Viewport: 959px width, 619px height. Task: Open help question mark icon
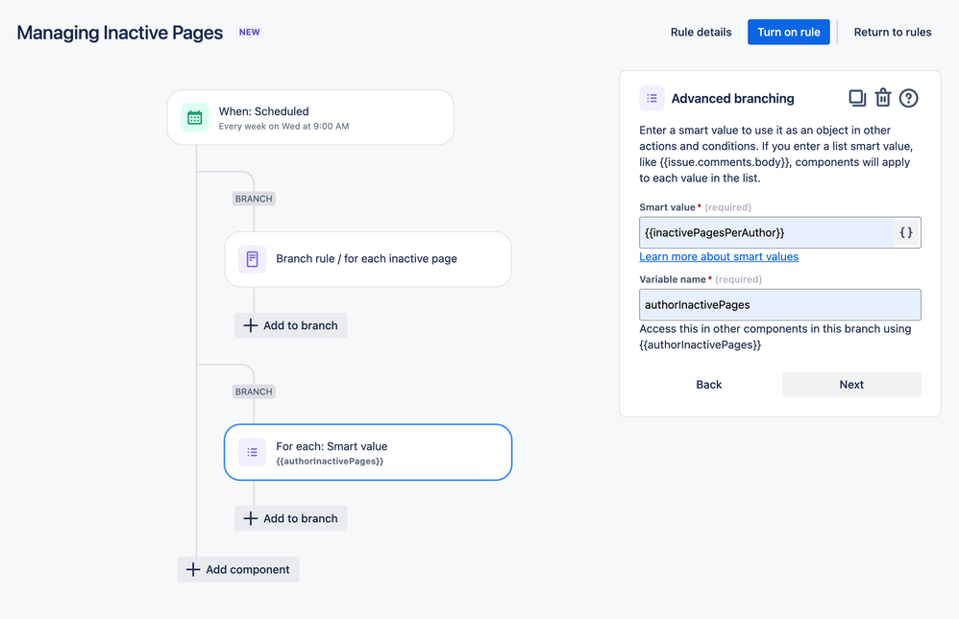908,98
